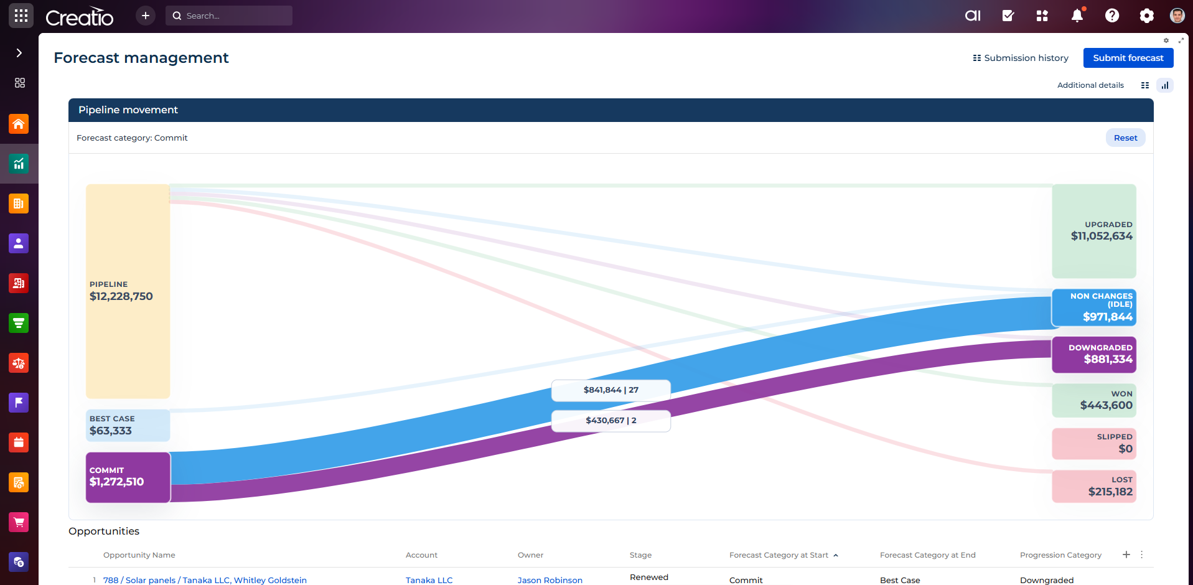1193x585 pixels.
Task: Open Submission history
Action: 1021,58
